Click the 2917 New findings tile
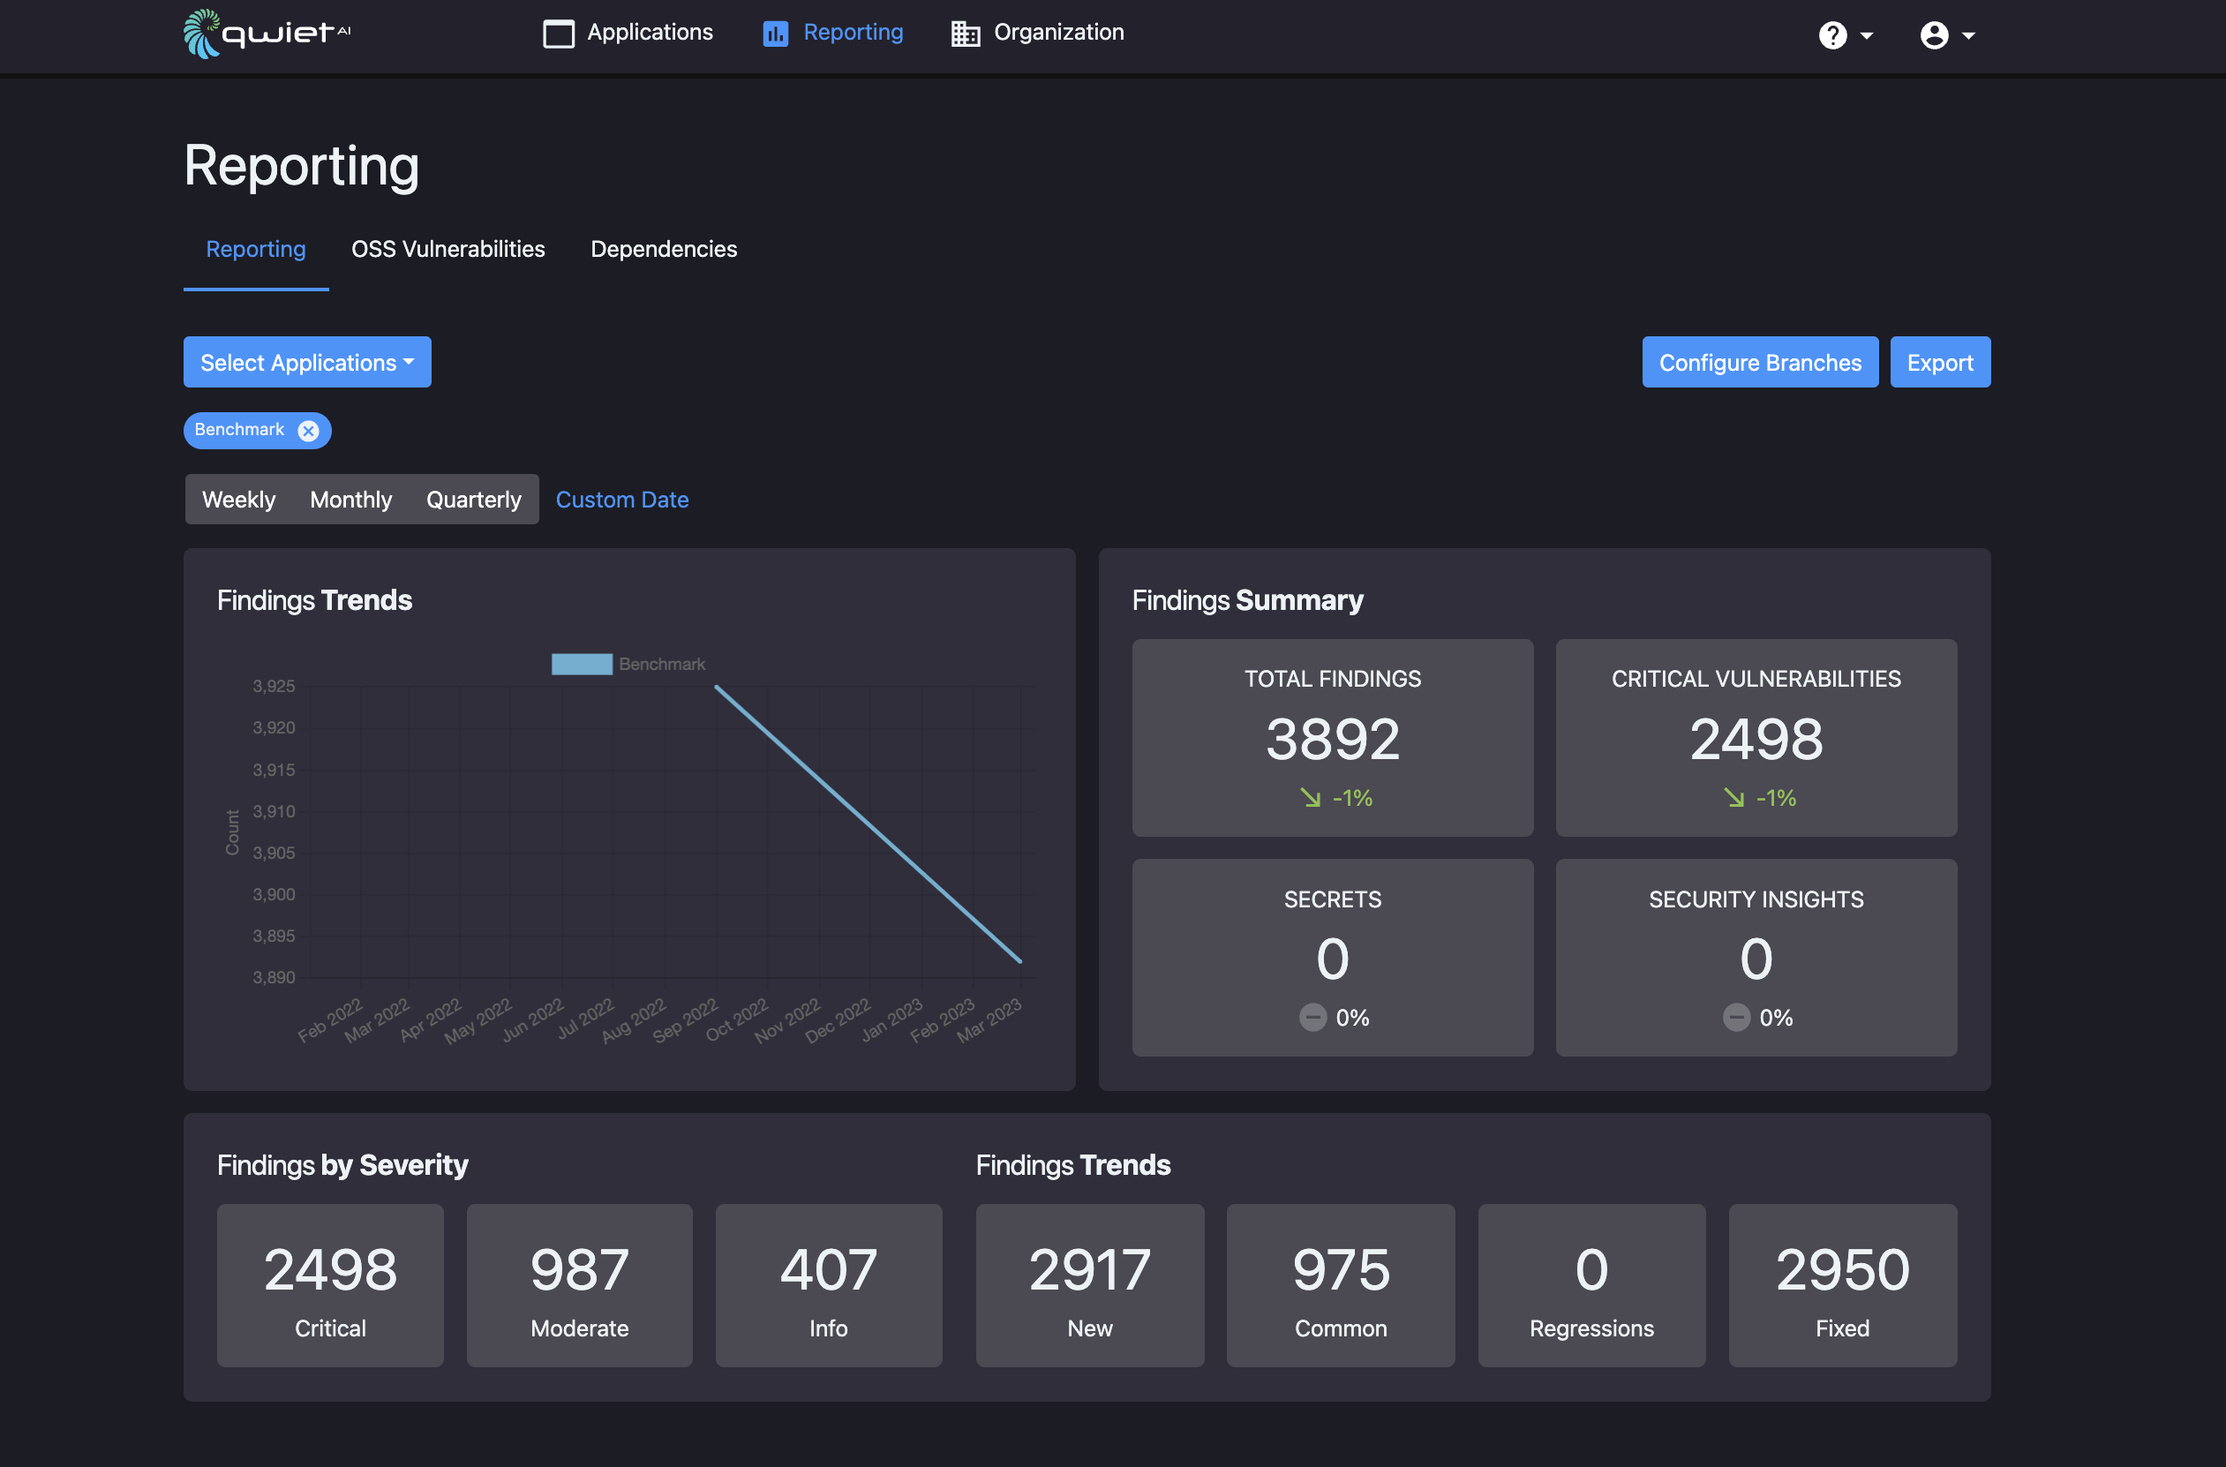This screenshot has height=1467, width=2226. (1090, 1285)
